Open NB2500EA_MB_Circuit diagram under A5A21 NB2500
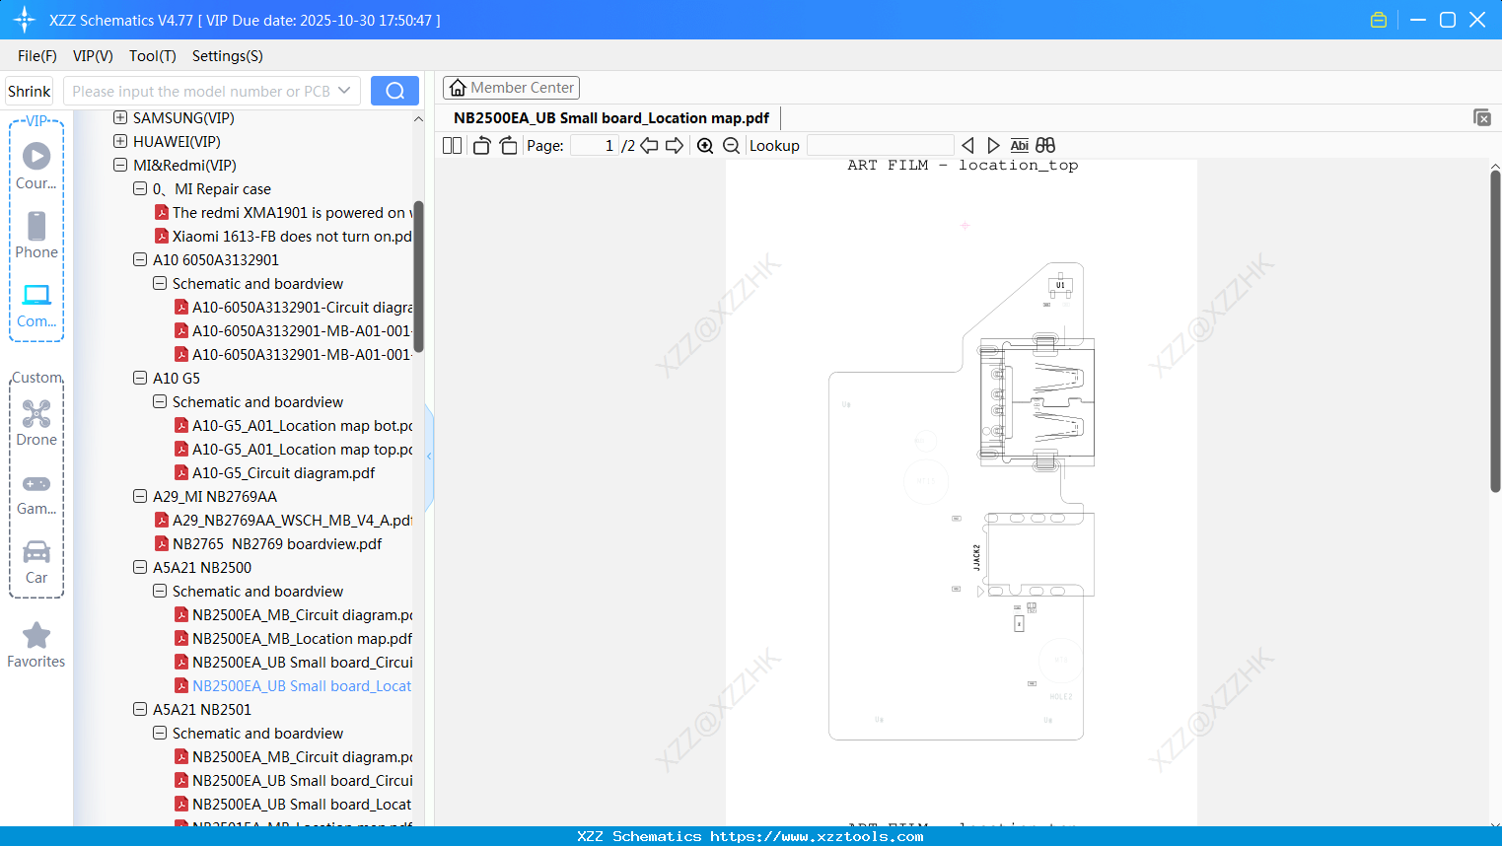Viewport: 1502px width, 846px height. pos(294,615)
